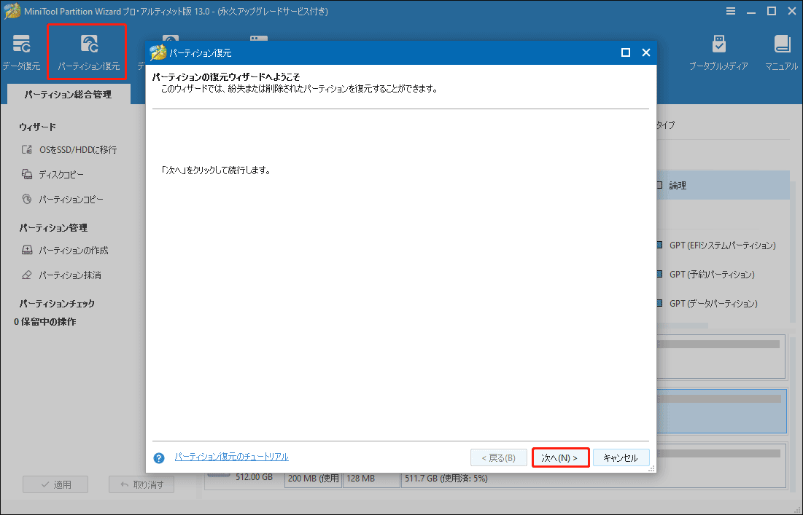Open the マニュアル toolbar item

782,52
